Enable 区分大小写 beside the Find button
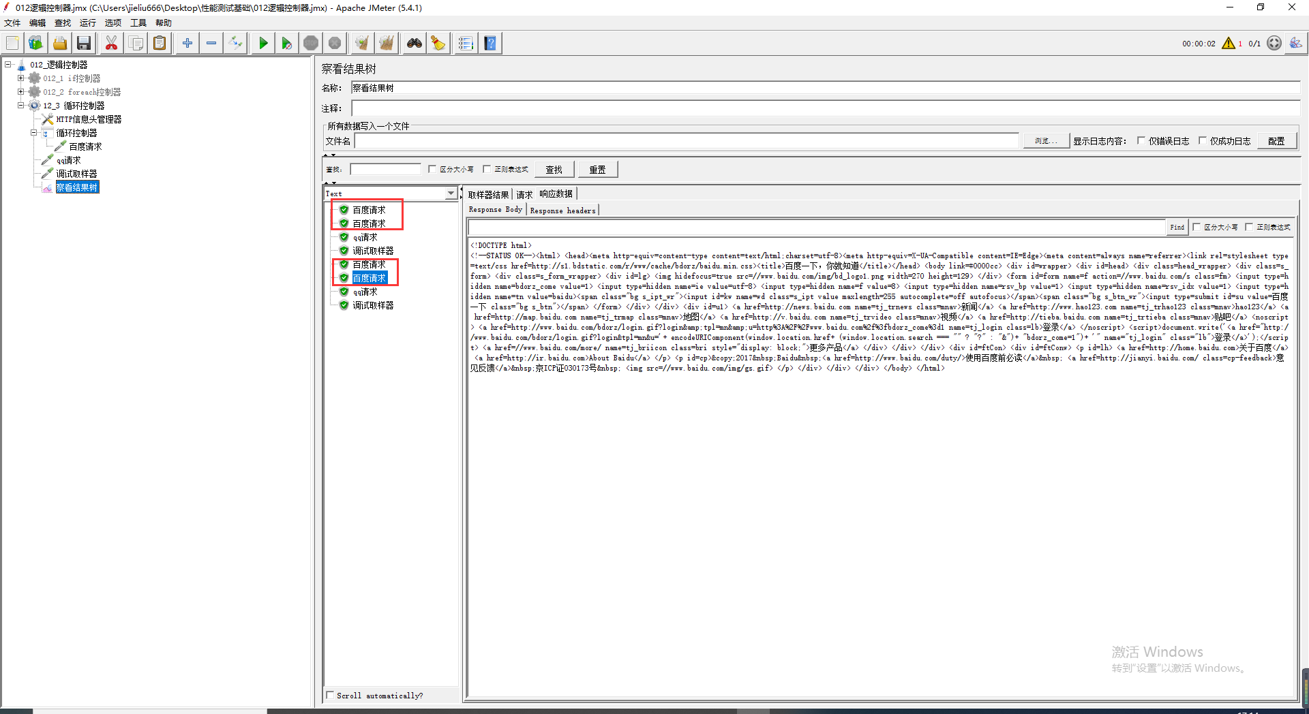1309x714 pixels. tap(1196, 227)
